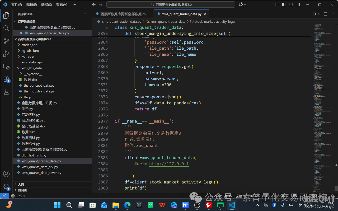Viewport: 338px width, 211px height.
Task: Run the Python file with the play button
Action: (314, 14)
